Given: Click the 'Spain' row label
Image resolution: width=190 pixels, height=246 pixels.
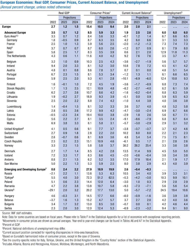Looking at the screenshot, I should (x=10, y=52).
